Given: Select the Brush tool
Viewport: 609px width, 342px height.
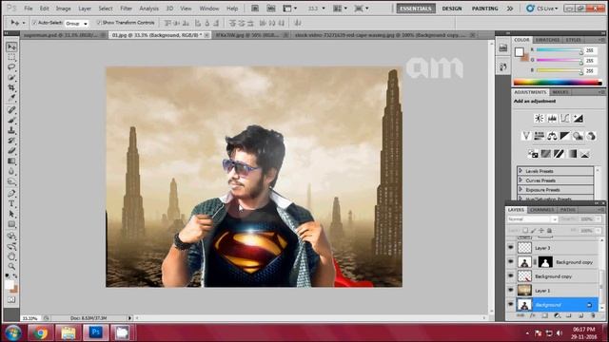Looking at the screenshot, I should coord(11,120).
